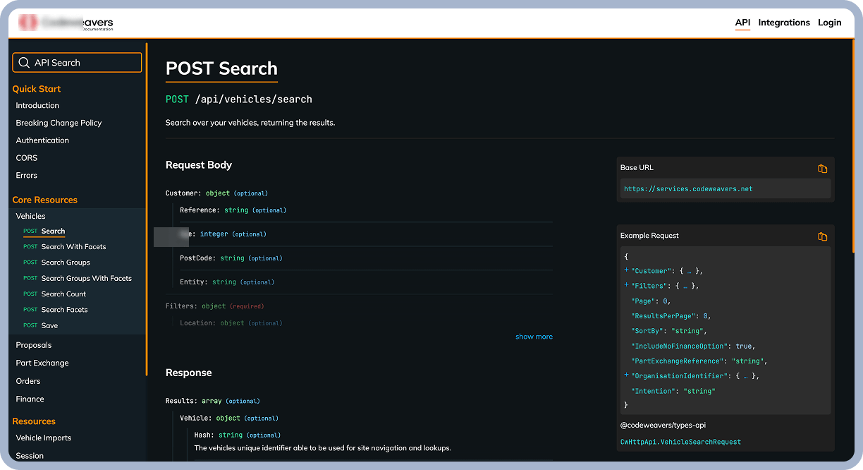Open the CORS page
This screenshot has height=470, width=863.
[x=27, y=158]
